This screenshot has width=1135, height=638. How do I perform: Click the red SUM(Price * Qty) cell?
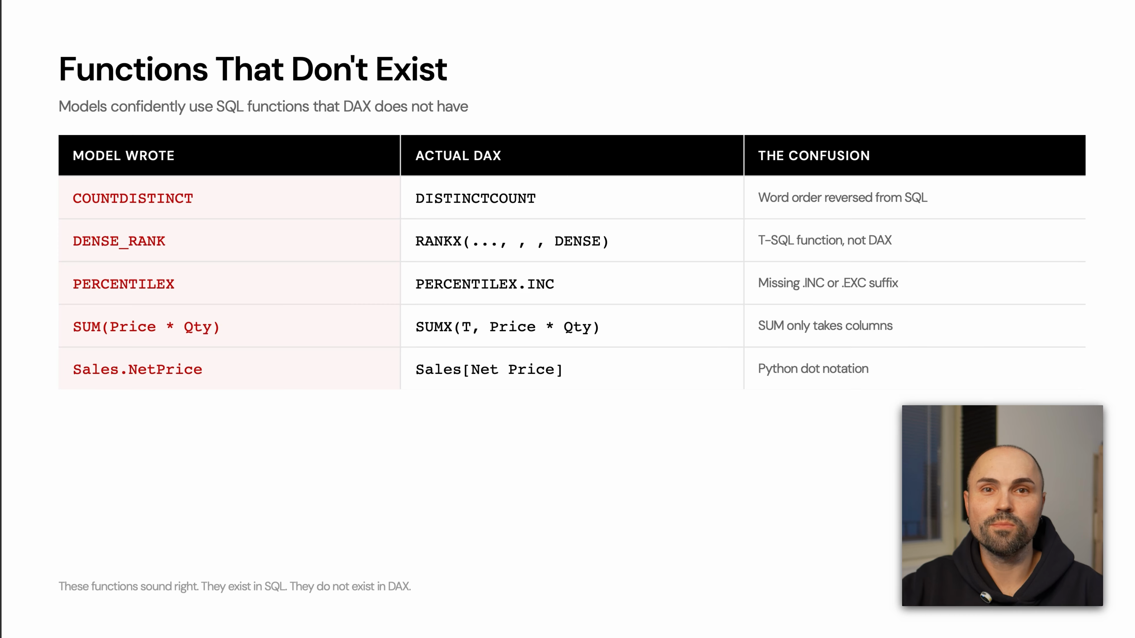[146, 327]
